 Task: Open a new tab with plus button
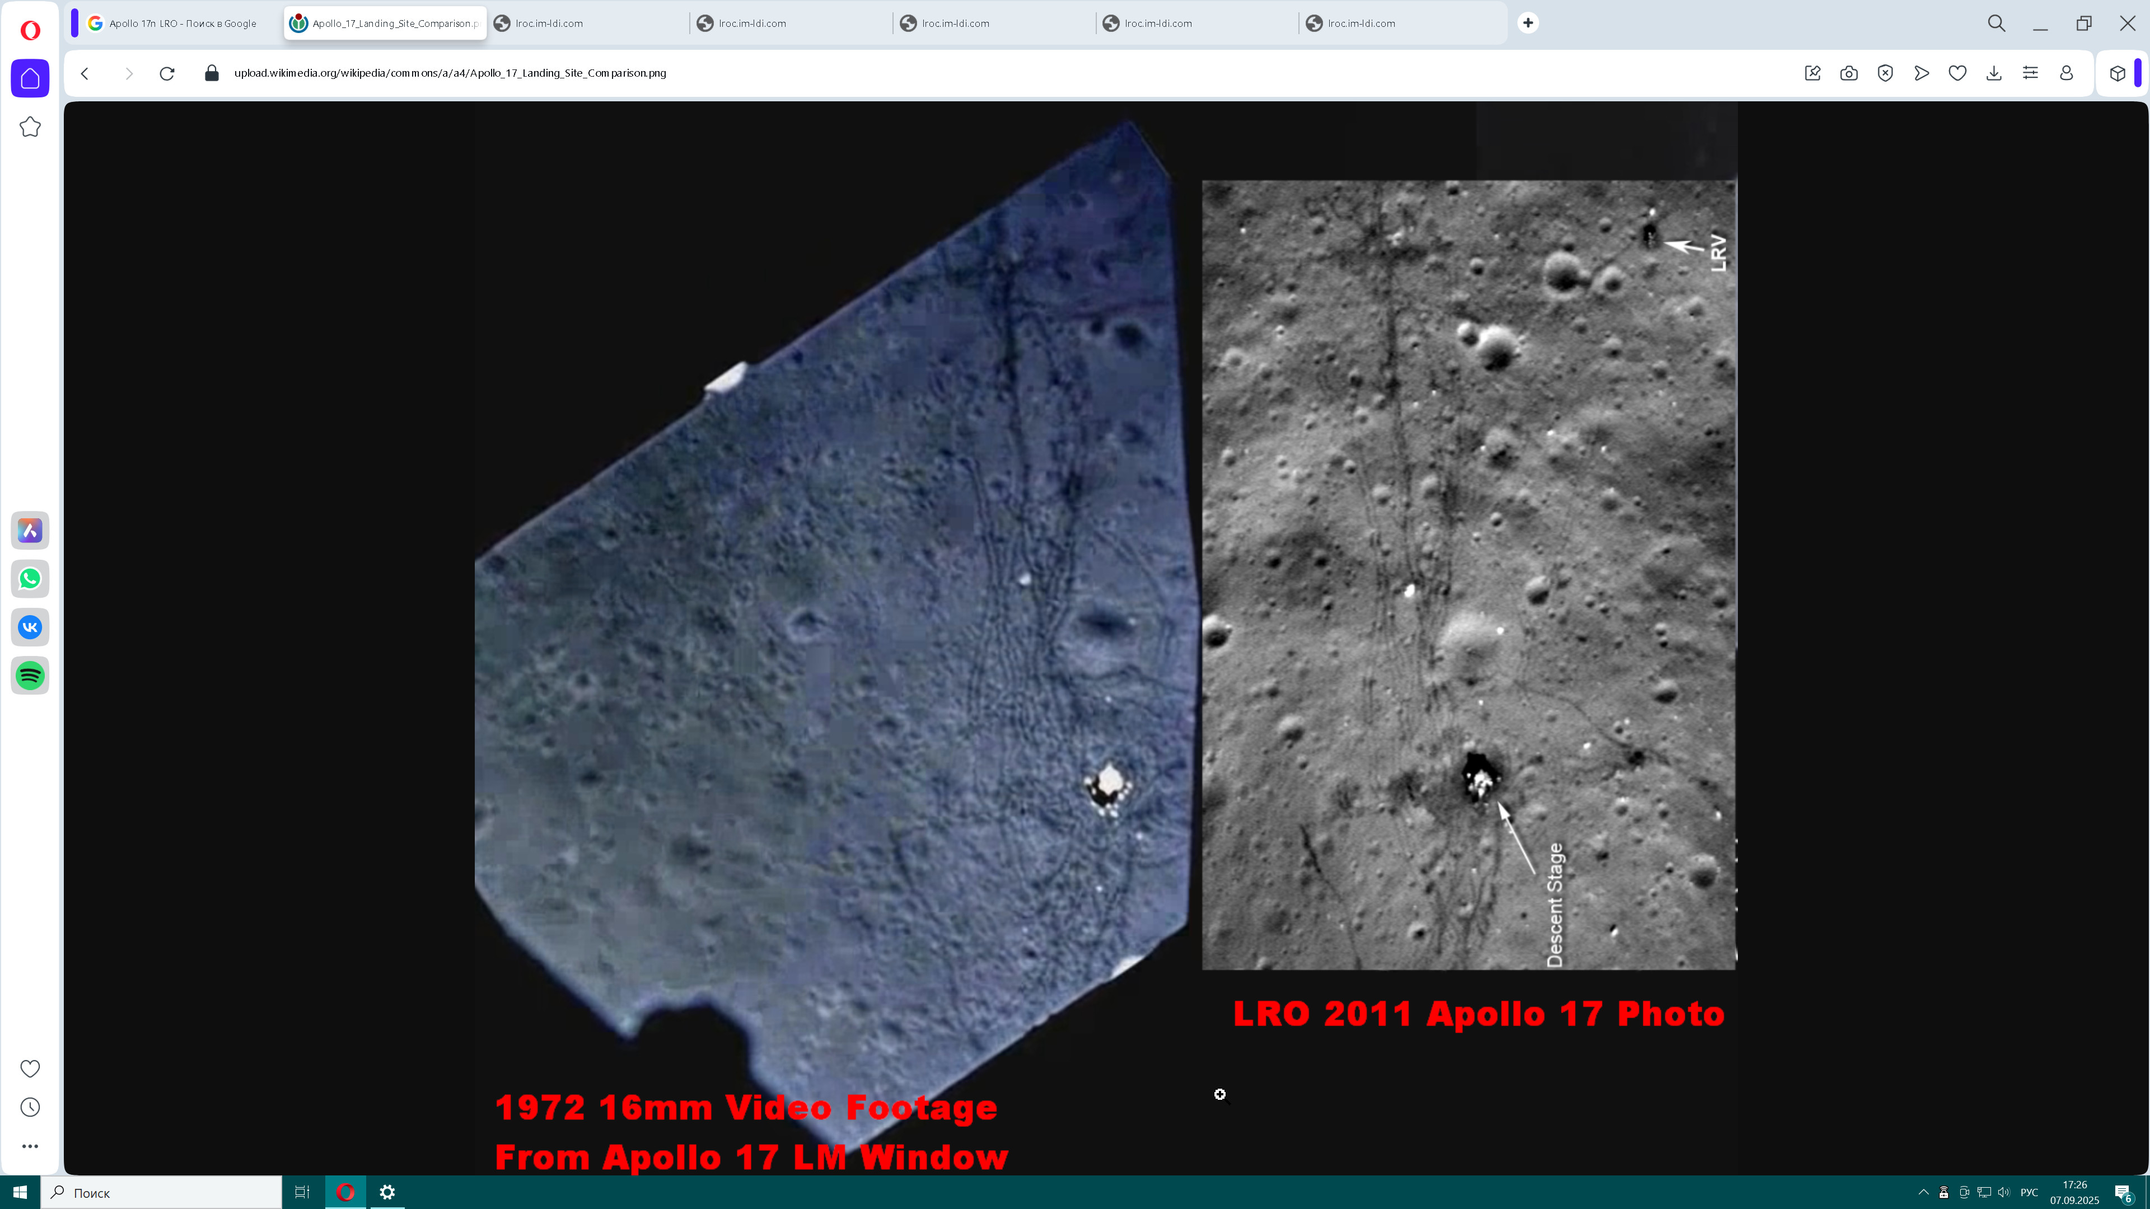1528,24
